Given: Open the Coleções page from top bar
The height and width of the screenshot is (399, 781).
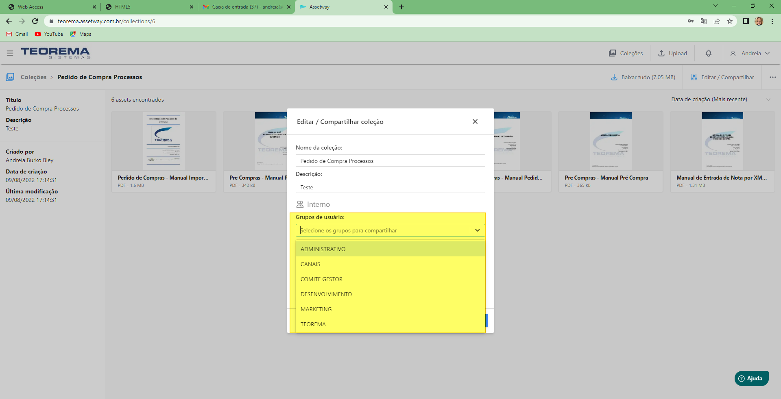Looking at the screenshot, I should pyautogui.click(x=626, y=53).
